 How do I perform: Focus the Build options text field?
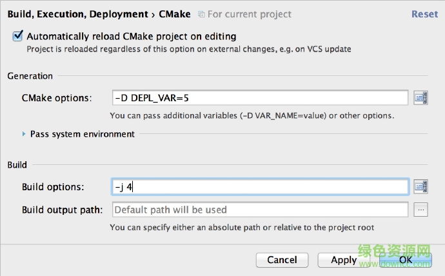259,187
